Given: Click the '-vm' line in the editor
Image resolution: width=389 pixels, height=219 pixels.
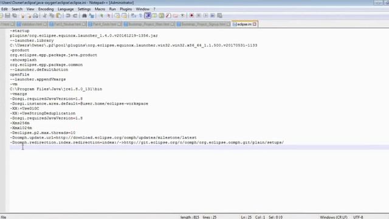Looking at the screenshot, I should pos(13,84).
